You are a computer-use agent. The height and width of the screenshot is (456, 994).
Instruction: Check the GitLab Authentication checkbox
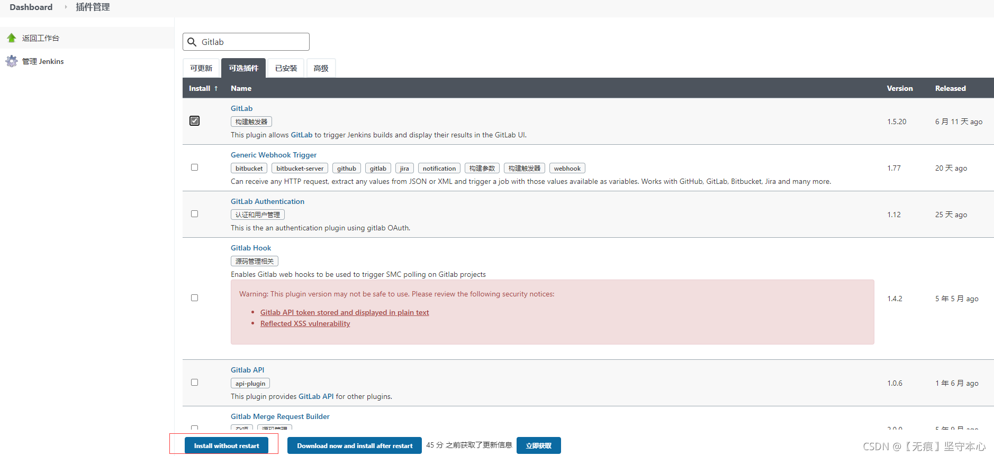tap(195, 214)
